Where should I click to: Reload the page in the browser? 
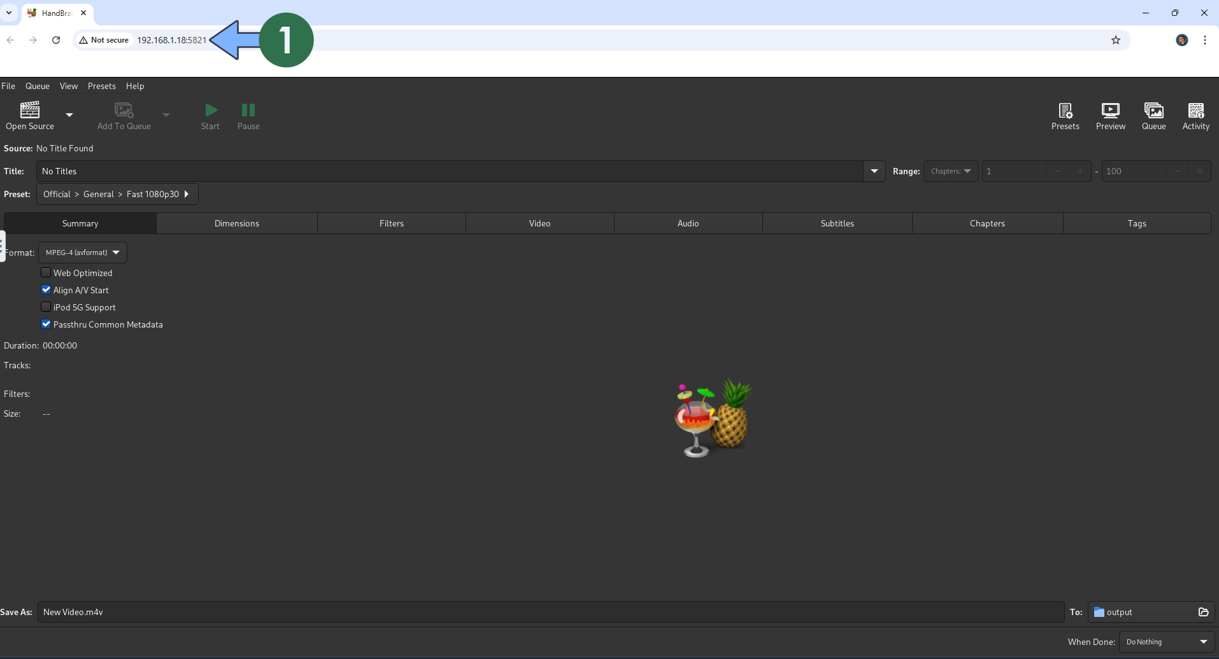point(56,40)
